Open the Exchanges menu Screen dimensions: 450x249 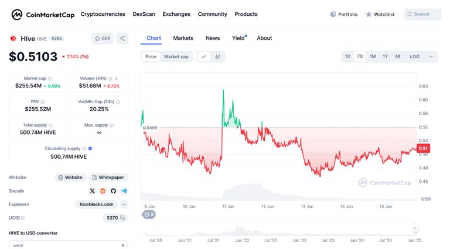click(176, 14)
